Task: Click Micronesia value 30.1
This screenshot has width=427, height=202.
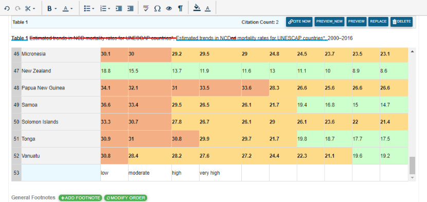Action: 114,54
